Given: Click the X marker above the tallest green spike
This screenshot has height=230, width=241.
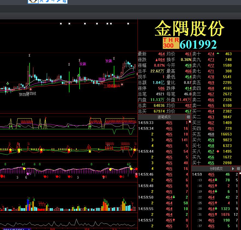Looking at the screenshot, I should (x=29, y=55).
